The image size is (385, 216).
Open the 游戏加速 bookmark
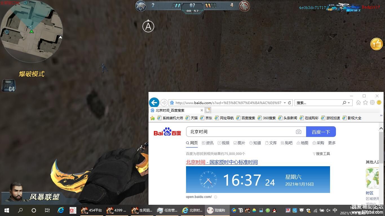[x=331, y=118]
